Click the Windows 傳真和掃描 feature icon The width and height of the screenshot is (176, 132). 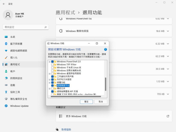[61, 31]
